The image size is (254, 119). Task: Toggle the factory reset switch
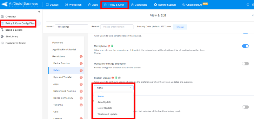point(245,107)
